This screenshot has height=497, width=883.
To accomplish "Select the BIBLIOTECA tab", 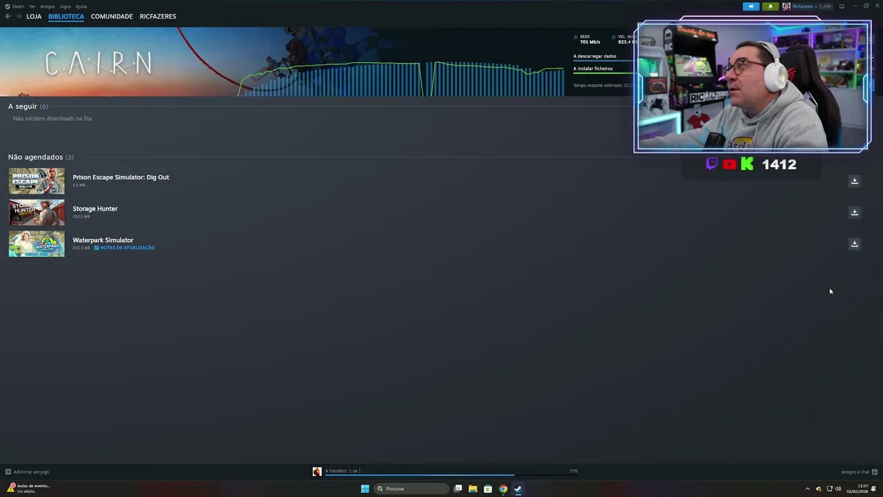I will click(x=66, y=17).
